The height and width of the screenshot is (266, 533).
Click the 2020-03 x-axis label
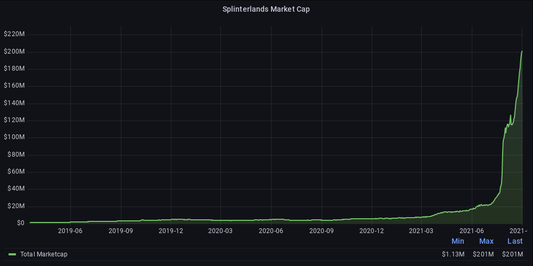tap(220, 231)
